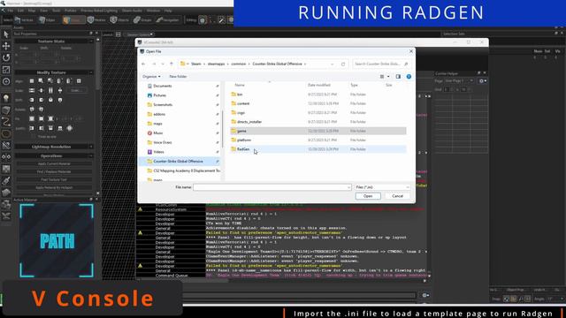
Task: Go forward in Open File dialog
Action: pyautogui.click(x=154, y=64)
